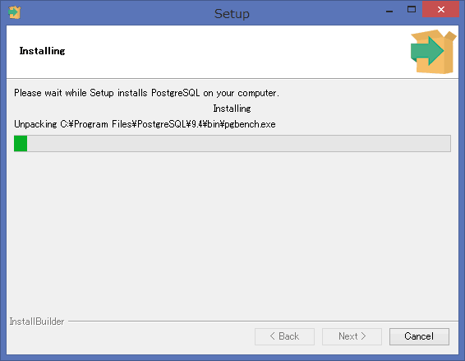Click the Setup installer icon in title bar
This screenshot has width=465, height=361.
click(14, 12)
